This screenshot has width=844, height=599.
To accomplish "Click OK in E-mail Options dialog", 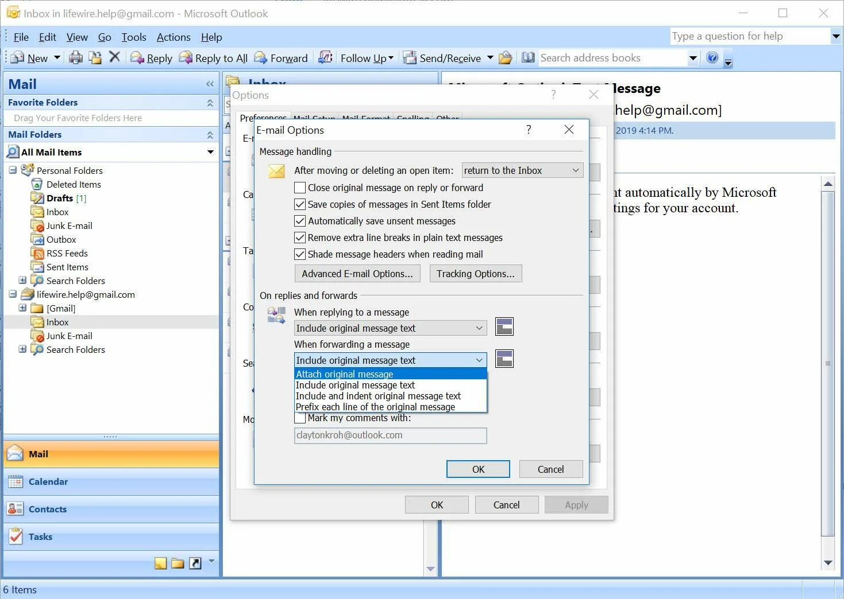I will pyautogui.click(x=478, y=469).
